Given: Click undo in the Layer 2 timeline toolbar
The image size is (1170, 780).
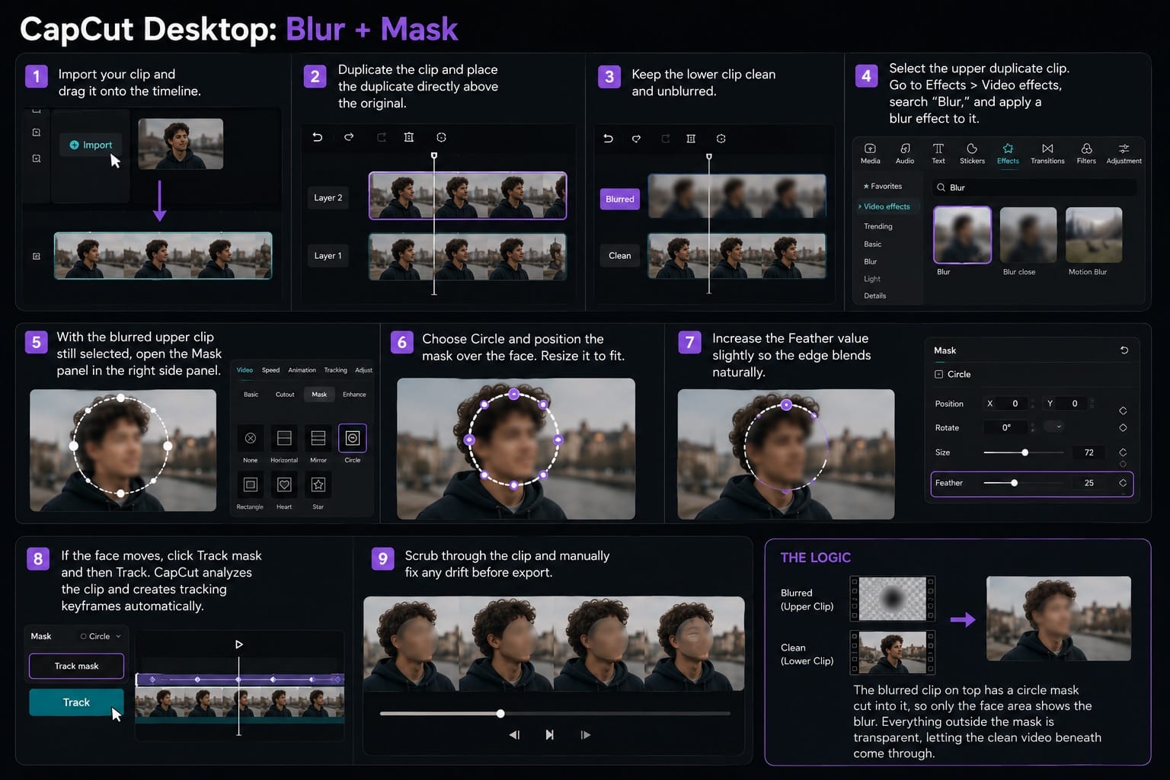Looking at the screenshot, I should pos(318,137).
